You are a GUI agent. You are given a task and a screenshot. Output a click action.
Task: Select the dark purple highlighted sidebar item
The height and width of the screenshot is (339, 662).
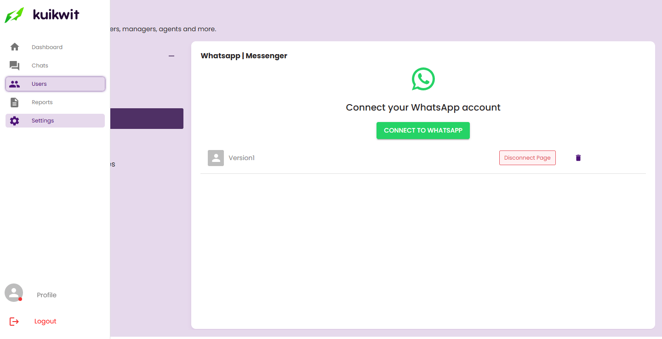tap(147, 119)
